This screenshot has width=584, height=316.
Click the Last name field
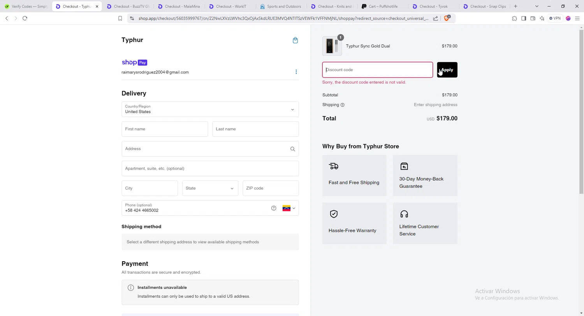point(255,129)
